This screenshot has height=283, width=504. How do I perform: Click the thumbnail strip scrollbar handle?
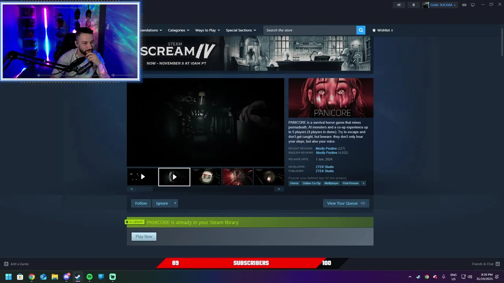pos(145,189)
